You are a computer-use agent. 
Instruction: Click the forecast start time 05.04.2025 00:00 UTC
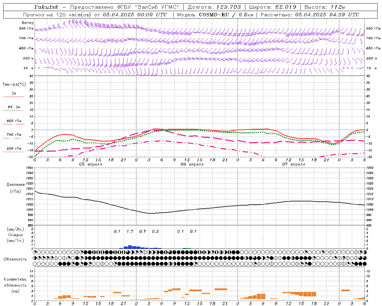pos(135,15)
